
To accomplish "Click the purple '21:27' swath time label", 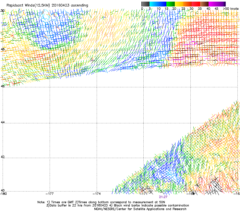I will [x=163, y=197].
